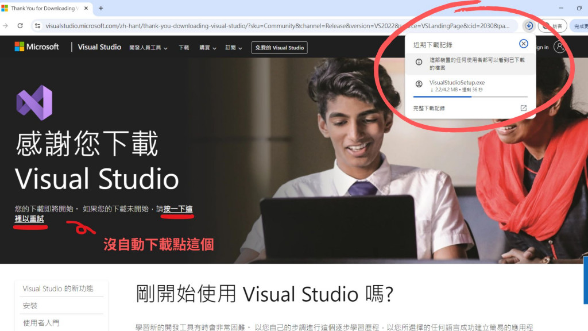Open the 下載 menu item
The width and height of the screenshot is (588, 331).
coord(184,48)
